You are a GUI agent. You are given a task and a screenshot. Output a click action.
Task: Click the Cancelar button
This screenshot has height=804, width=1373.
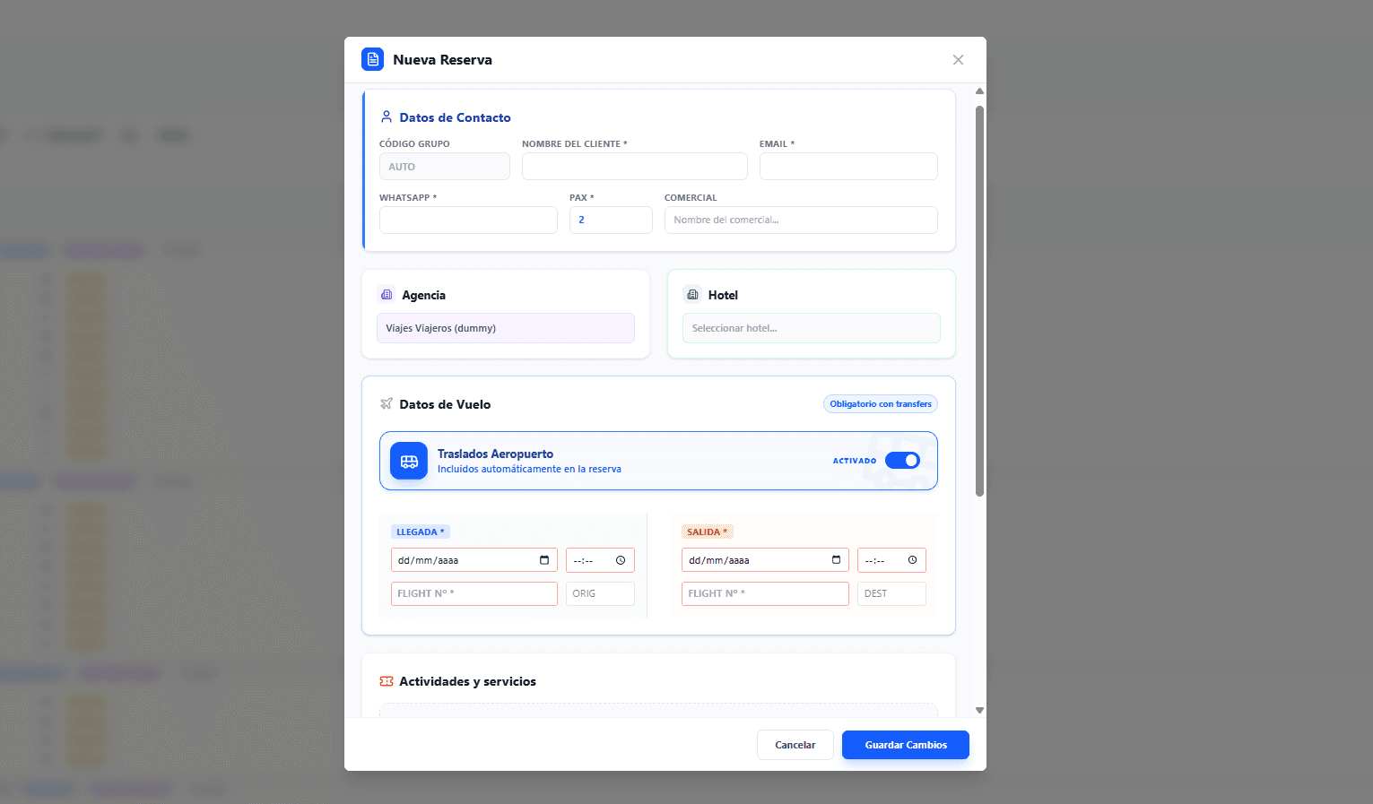795,745
